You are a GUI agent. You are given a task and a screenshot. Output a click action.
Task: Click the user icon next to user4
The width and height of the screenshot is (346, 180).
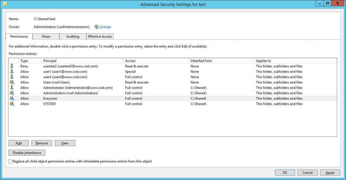pyautogui.click(x=12, y=77)
